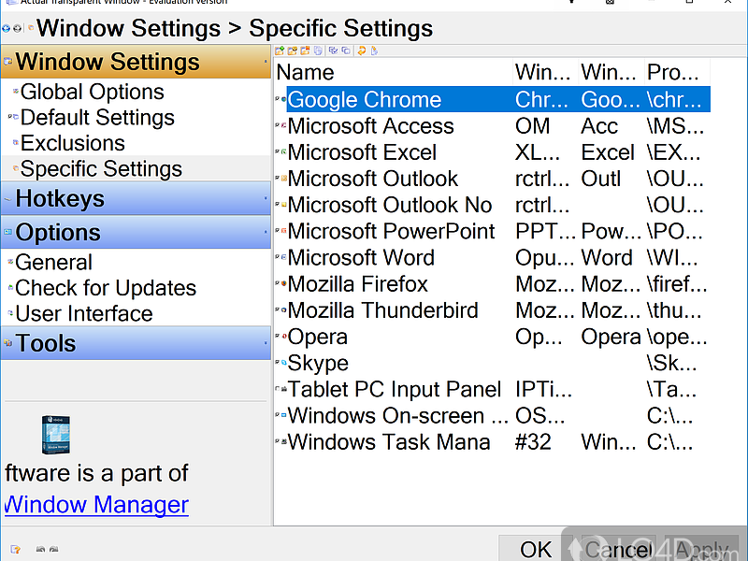Viewport: 748px width, 561px height.
Task: Click the Mozilla Thunderbird app icon in list
Action: 284,310
